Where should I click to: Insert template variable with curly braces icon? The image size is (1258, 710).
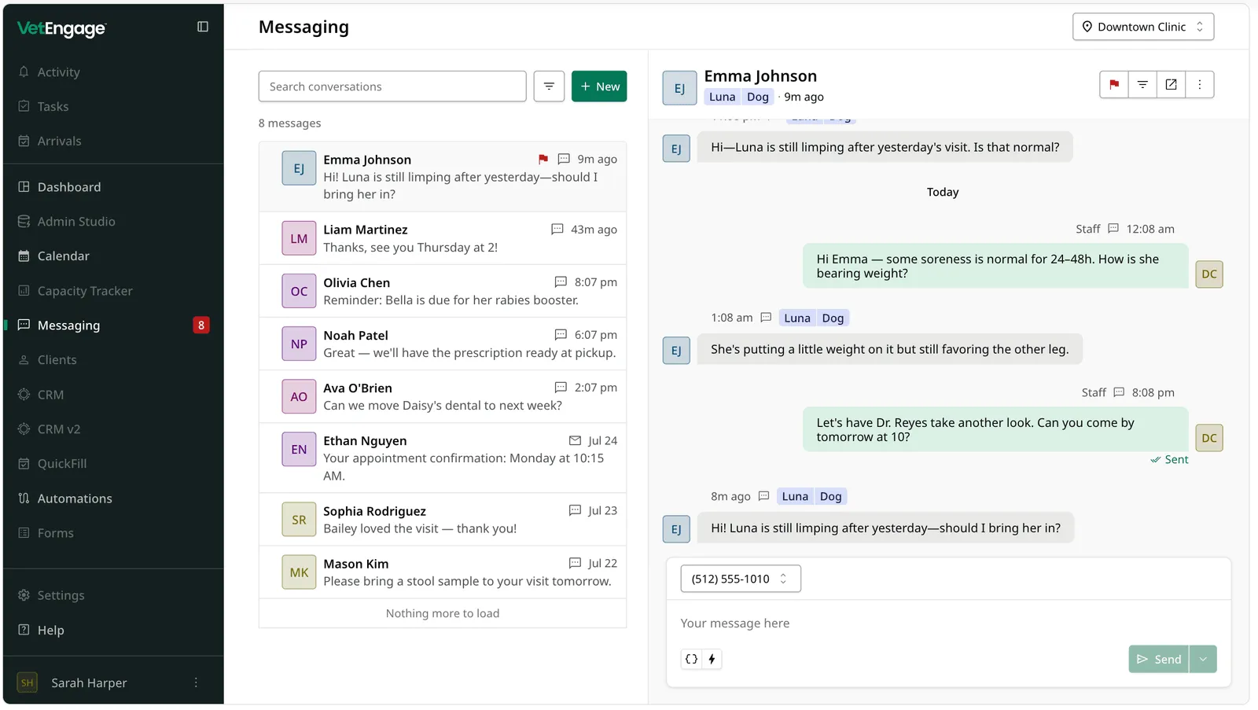coord(691,659)
